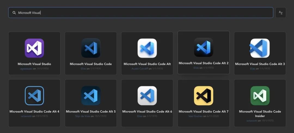Click Elias link under Code Alt 3
Screen dimensions: 294x133
click(x=253, y=69)
